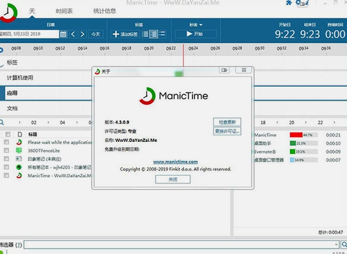Click the camera icon in About title bar
Screen dimensions: 347x254
tap(224, 70)
